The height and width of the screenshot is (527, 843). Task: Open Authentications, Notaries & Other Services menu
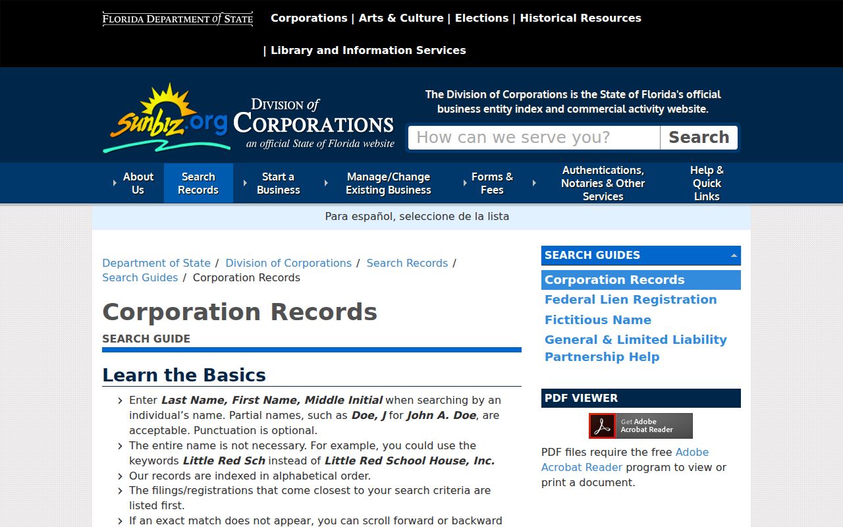coord(603,183)
